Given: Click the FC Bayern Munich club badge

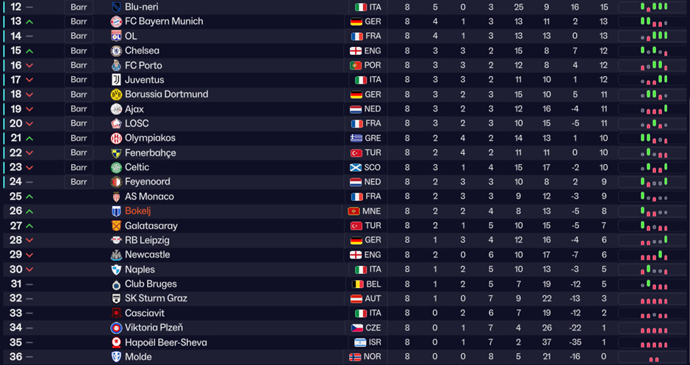Looking at the screenshot, I should pyautogui.click(x=116, y=21).
